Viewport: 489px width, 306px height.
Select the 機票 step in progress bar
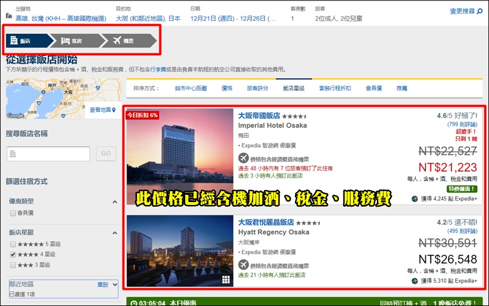point(129,41)
